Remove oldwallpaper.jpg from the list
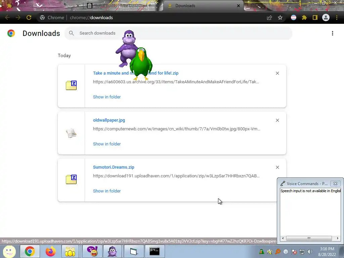This screenshot has height=258, width=344. (x=277, y=120)
